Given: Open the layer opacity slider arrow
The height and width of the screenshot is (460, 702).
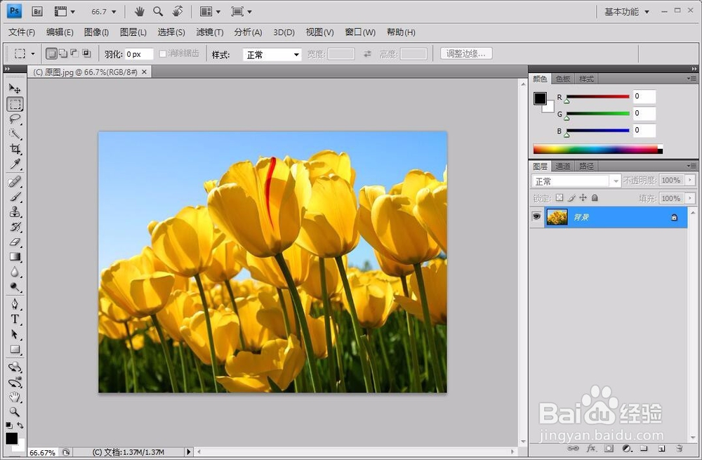Looking at the screenshot, I should [690, 180].
